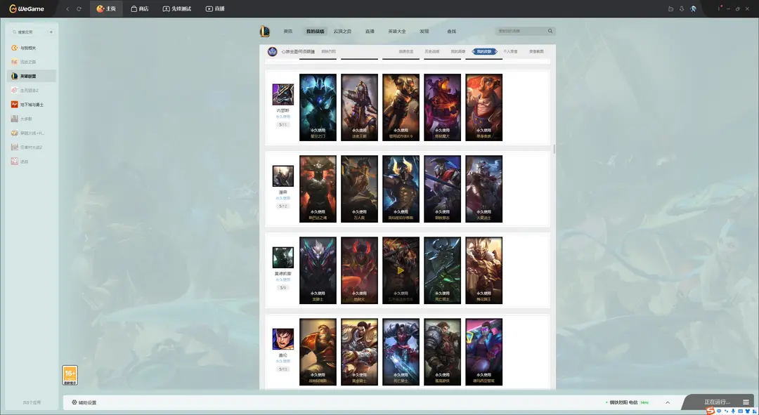Open the 云顶之弈 tab

click(x=342, y=32)
